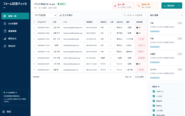The image size is (185, 116).
Task: Click the OK check icon for 佐藤 花子's row
Action: (137, 33)
